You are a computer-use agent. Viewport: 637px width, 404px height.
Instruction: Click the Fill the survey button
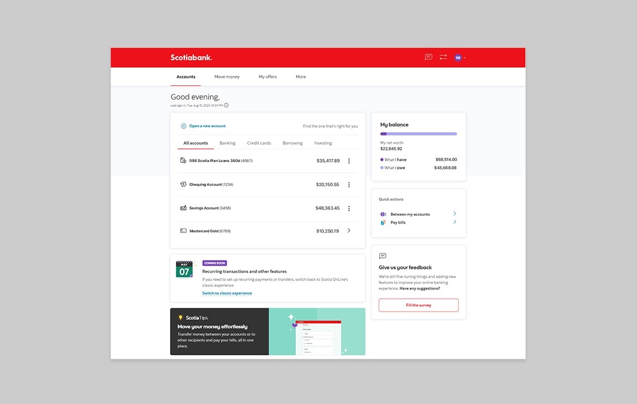click(418, 305)
